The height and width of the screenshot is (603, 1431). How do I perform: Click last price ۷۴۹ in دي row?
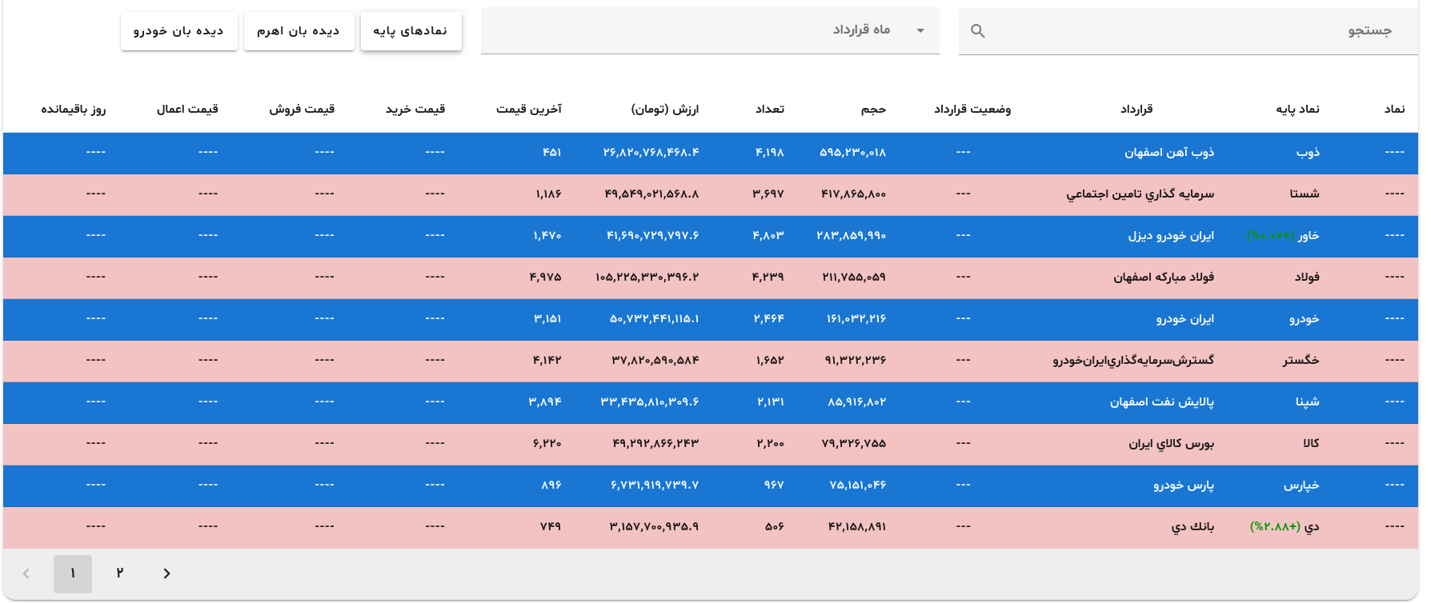pos(551,527)
